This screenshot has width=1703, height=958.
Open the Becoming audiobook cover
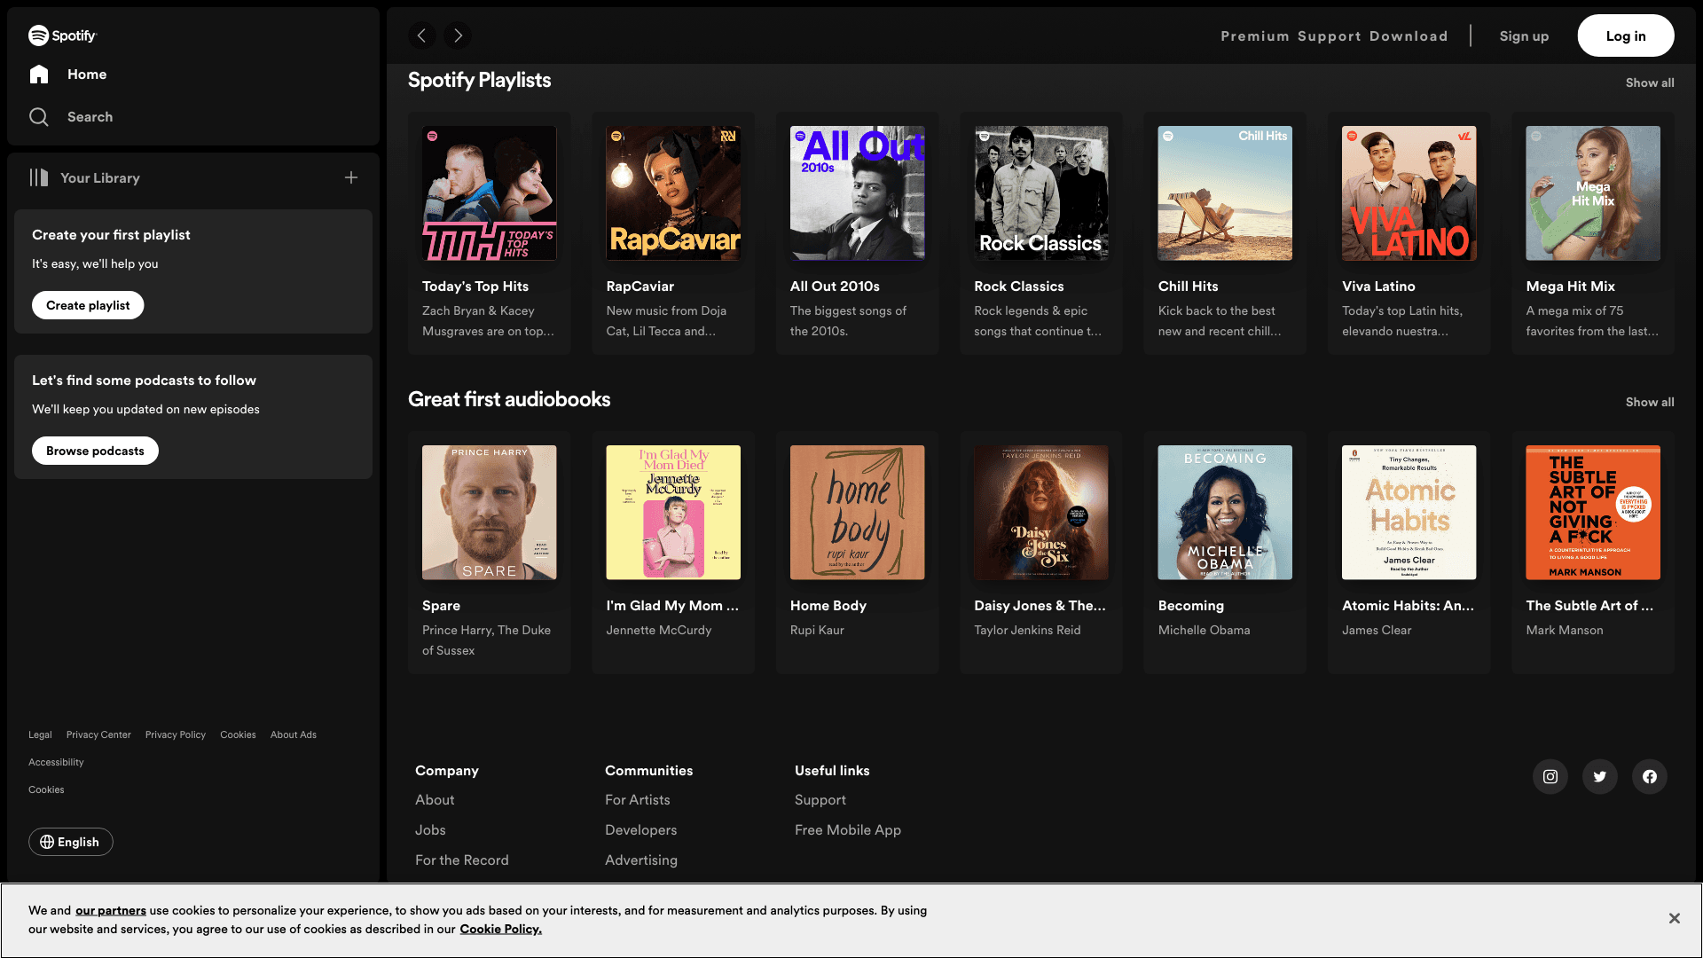(1225, 513)
